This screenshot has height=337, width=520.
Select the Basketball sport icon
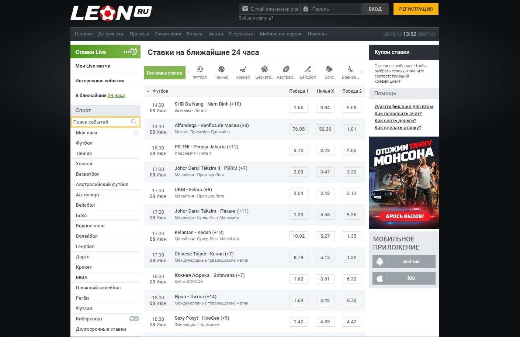pyautogui.click(x=264, y=69)
